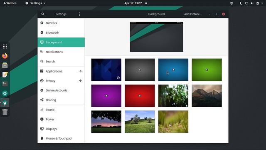Click the Bluetooth icon in sidebar
Viewport: 266px width, 150px height.
tap(42, 32)
